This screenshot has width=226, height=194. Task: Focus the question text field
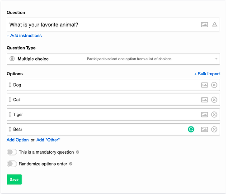click(113, 24)
